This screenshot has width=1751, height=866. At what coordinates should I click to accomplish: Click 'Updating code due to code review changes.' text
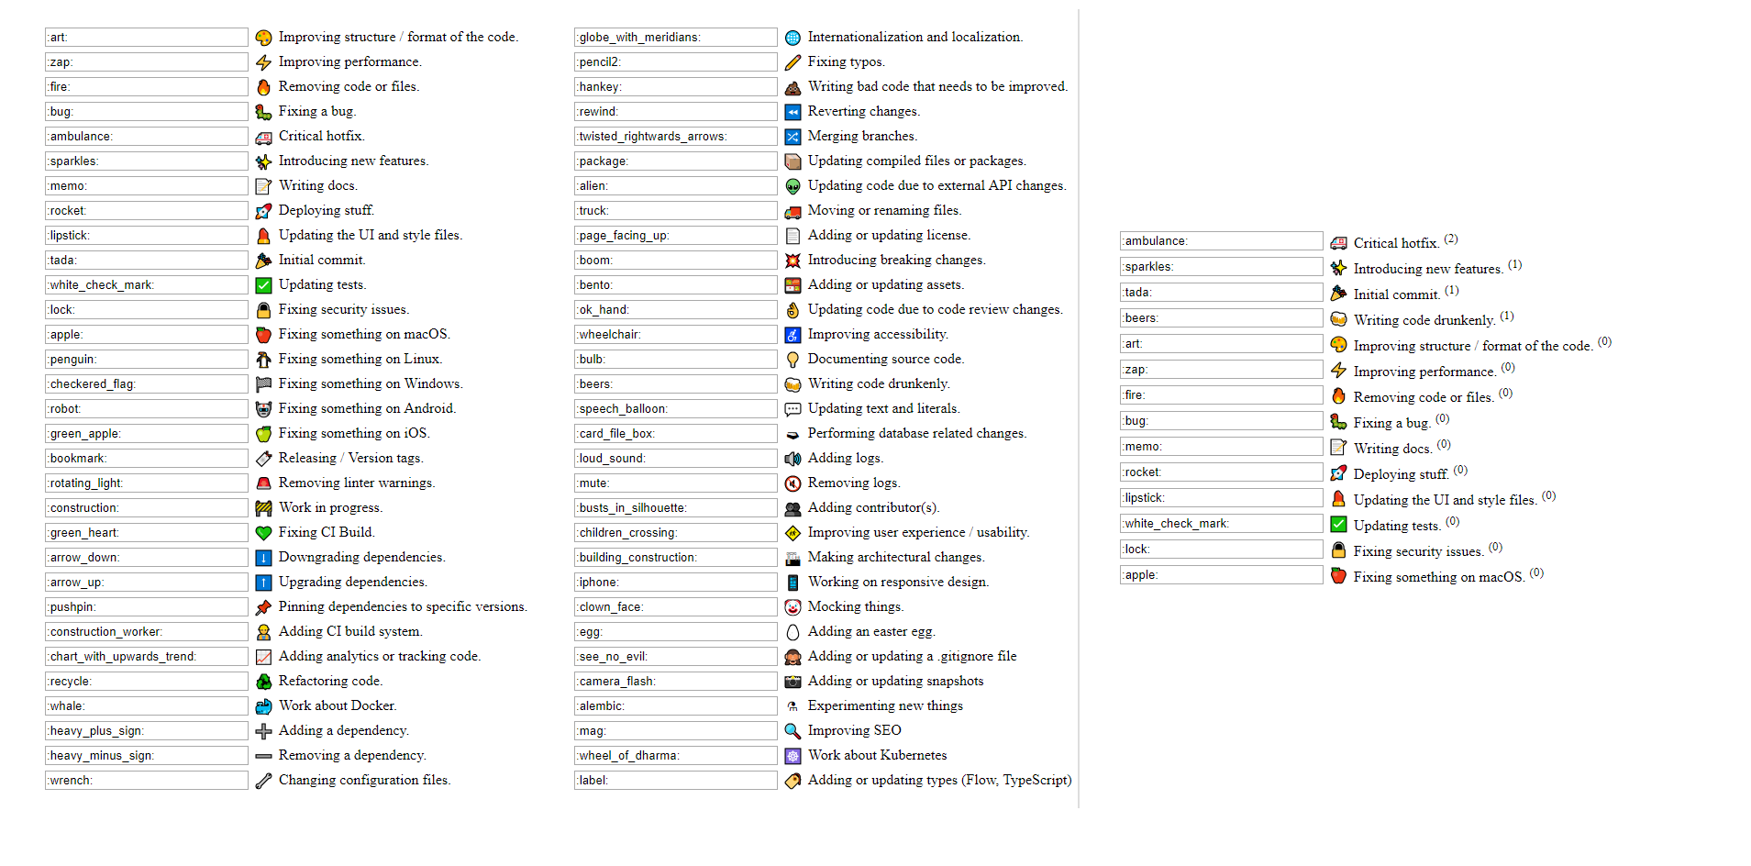(x=936, y=310)
